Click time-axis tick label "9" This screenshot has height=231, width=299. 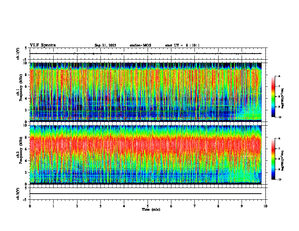(242, 206)
